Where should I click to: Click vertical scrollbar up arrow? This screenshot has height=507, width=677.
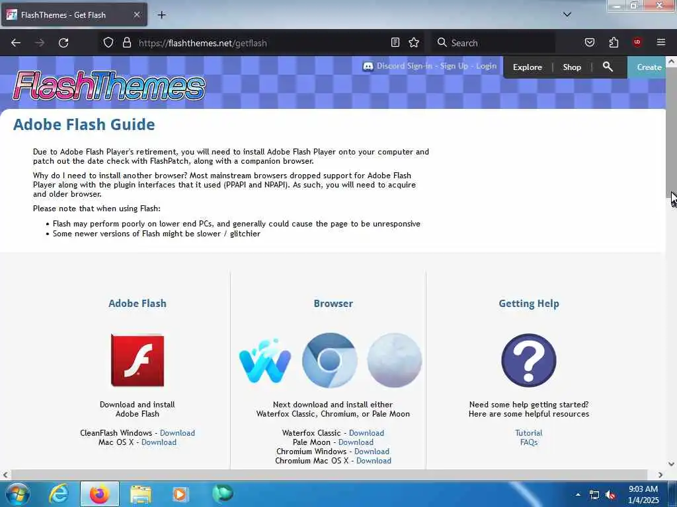pos(672,61)
